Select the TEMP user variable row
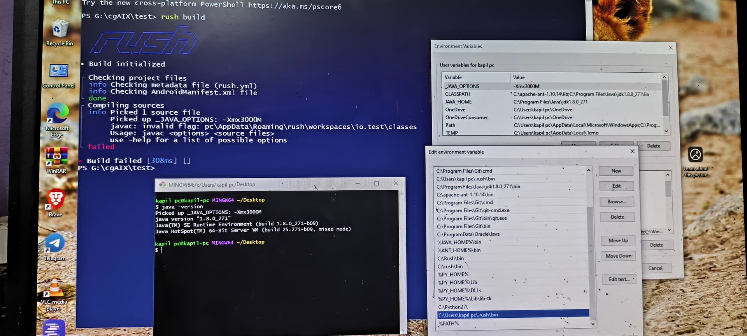This screenshot has height=336, width=747. coord(552,133)
